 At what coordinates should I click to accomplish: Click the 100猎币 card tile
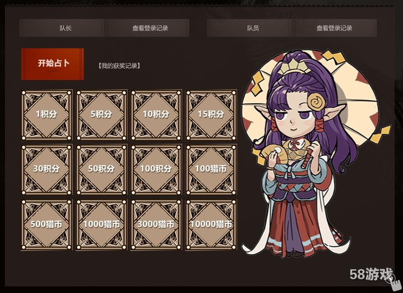pyautogui.click(x=211, y=170)
